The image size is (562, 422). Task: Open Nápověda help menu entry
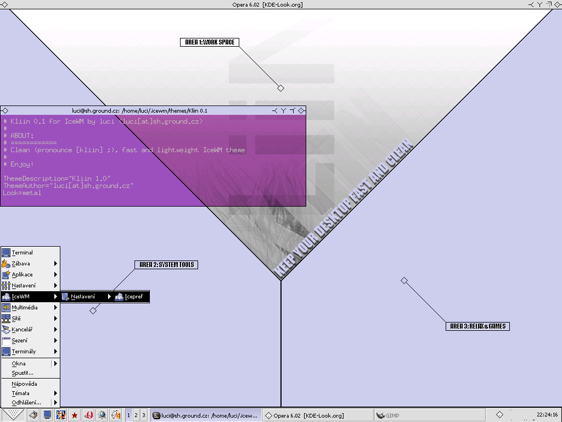(x=31, y=384)
